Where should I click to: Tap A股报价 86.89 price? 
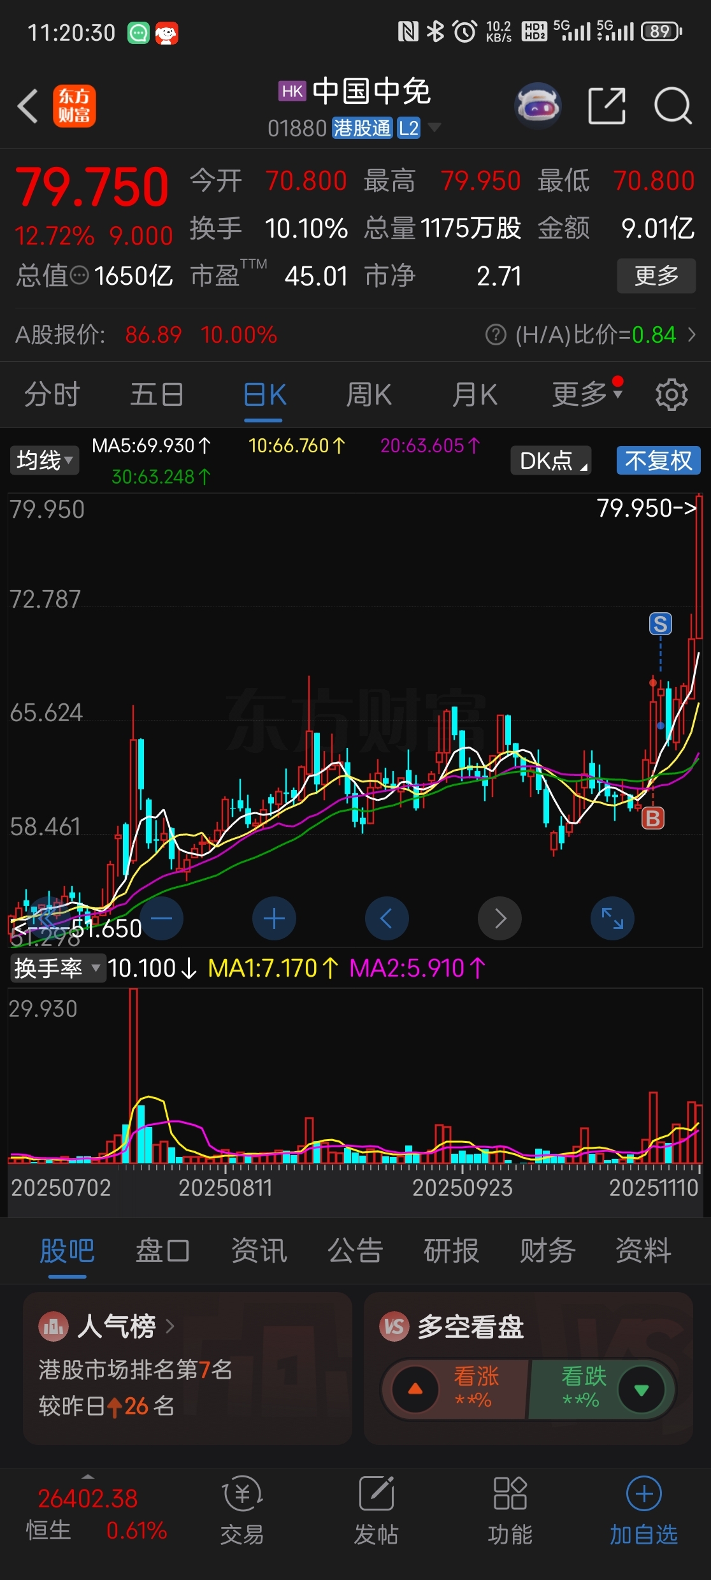click(154, 334)
